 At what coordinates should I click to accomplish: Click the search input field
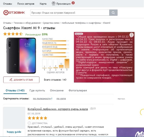tap(70, 13)
